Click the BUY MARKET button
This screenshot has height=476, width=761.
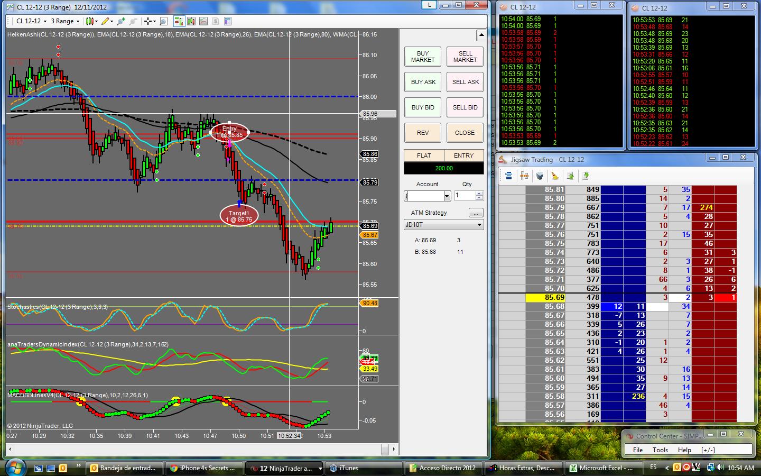pyautogui.click(x=423, y=57)
